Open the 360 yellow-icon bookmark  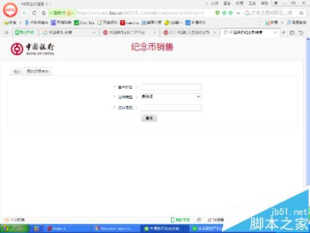(173, 22)
